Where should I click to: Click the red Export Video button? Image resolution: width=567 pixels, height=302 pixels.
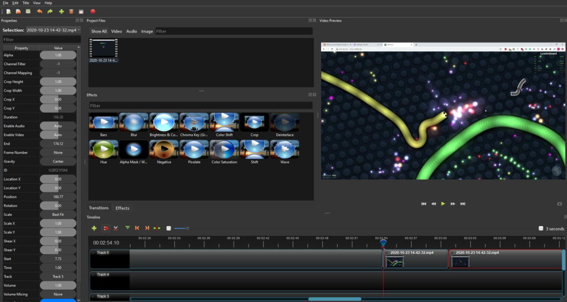tap(93, 11)
